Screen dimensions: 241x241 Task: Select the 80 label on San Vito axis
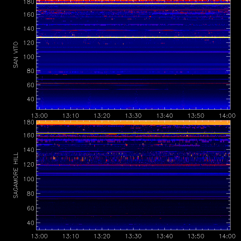(x=30, y=71)
